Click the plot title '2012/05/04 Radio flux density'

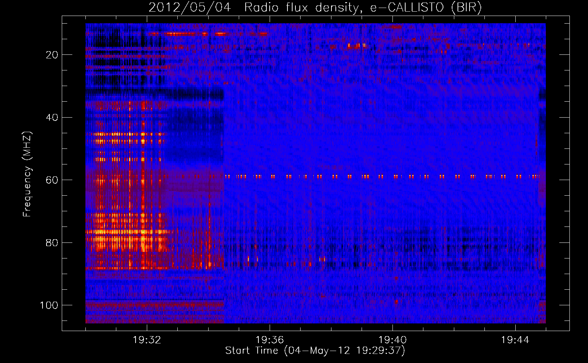pyautogui.click(x=315, y=7)
